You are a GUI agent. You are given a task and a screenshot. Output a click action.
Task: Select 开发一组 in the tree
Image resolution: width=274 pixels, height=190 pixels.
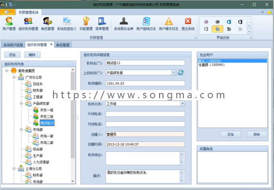pyautogui.click(x=47, y=110)
